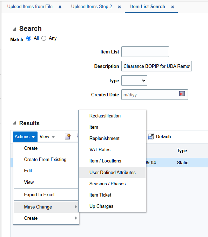The height and width of the screenshot is (237, 208).
Task: Toggle the Actions dropdown menu
Action: click(x=25, y=137)
